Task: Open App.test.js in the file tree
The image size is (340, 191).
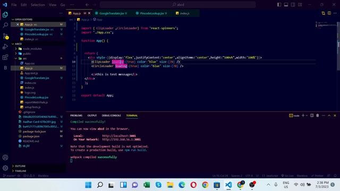Action: click(x=31, y=73)
